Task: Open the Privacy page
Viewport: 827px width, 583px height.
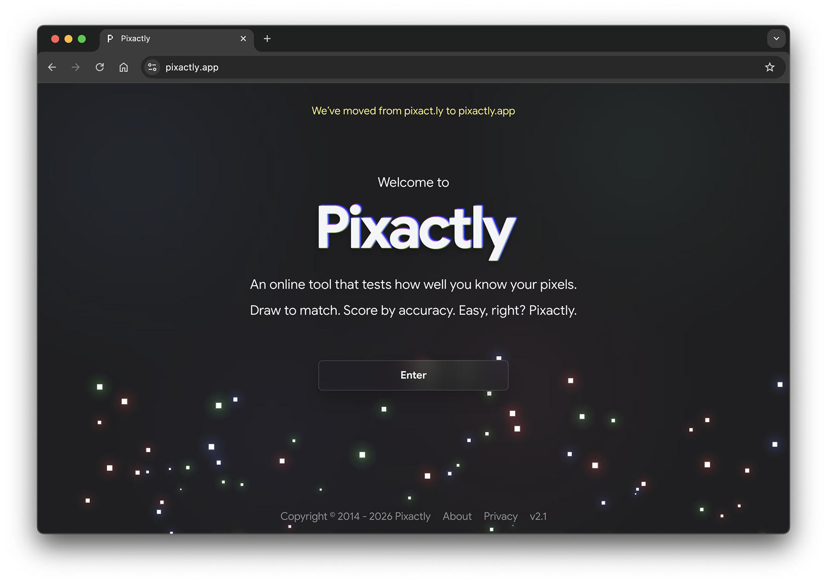Action: (x=500, y=516)
